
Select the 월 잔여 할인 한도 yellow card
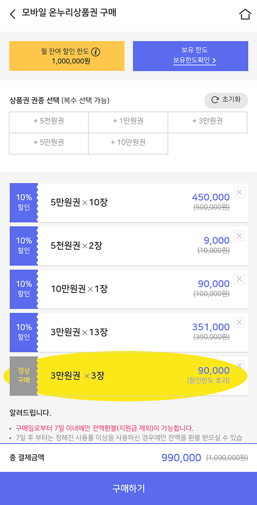(x=67, y=56)
